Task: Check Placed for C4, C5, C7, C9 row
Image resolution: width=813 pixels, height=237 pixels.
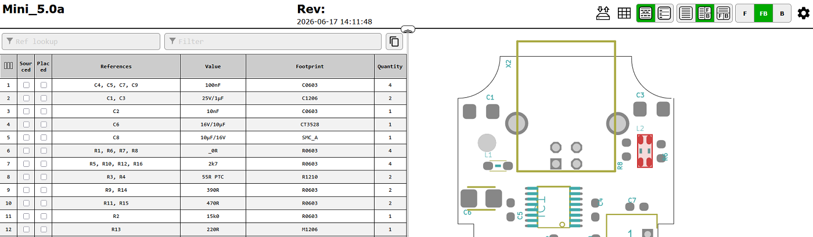Action: click(44, 85)
